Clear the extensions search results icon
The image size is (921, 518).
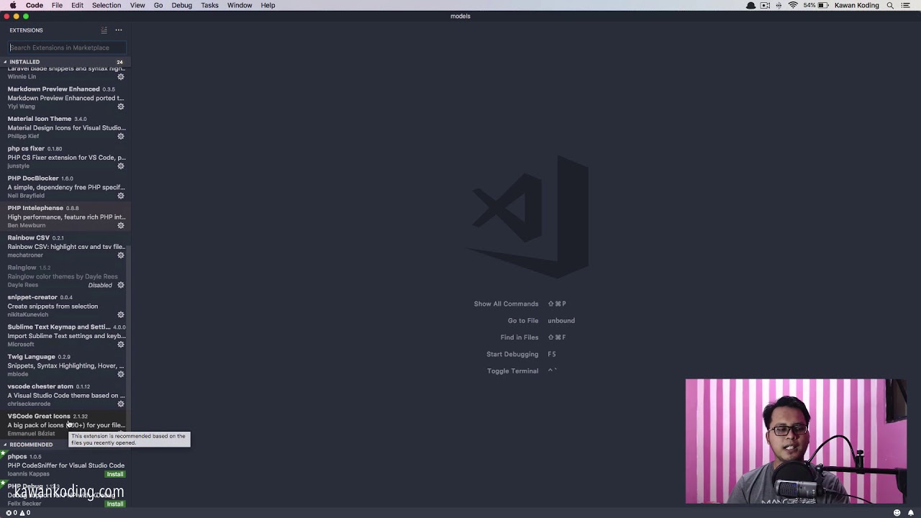104,30
